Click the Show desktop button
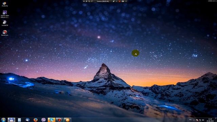 tap(216, 120)
